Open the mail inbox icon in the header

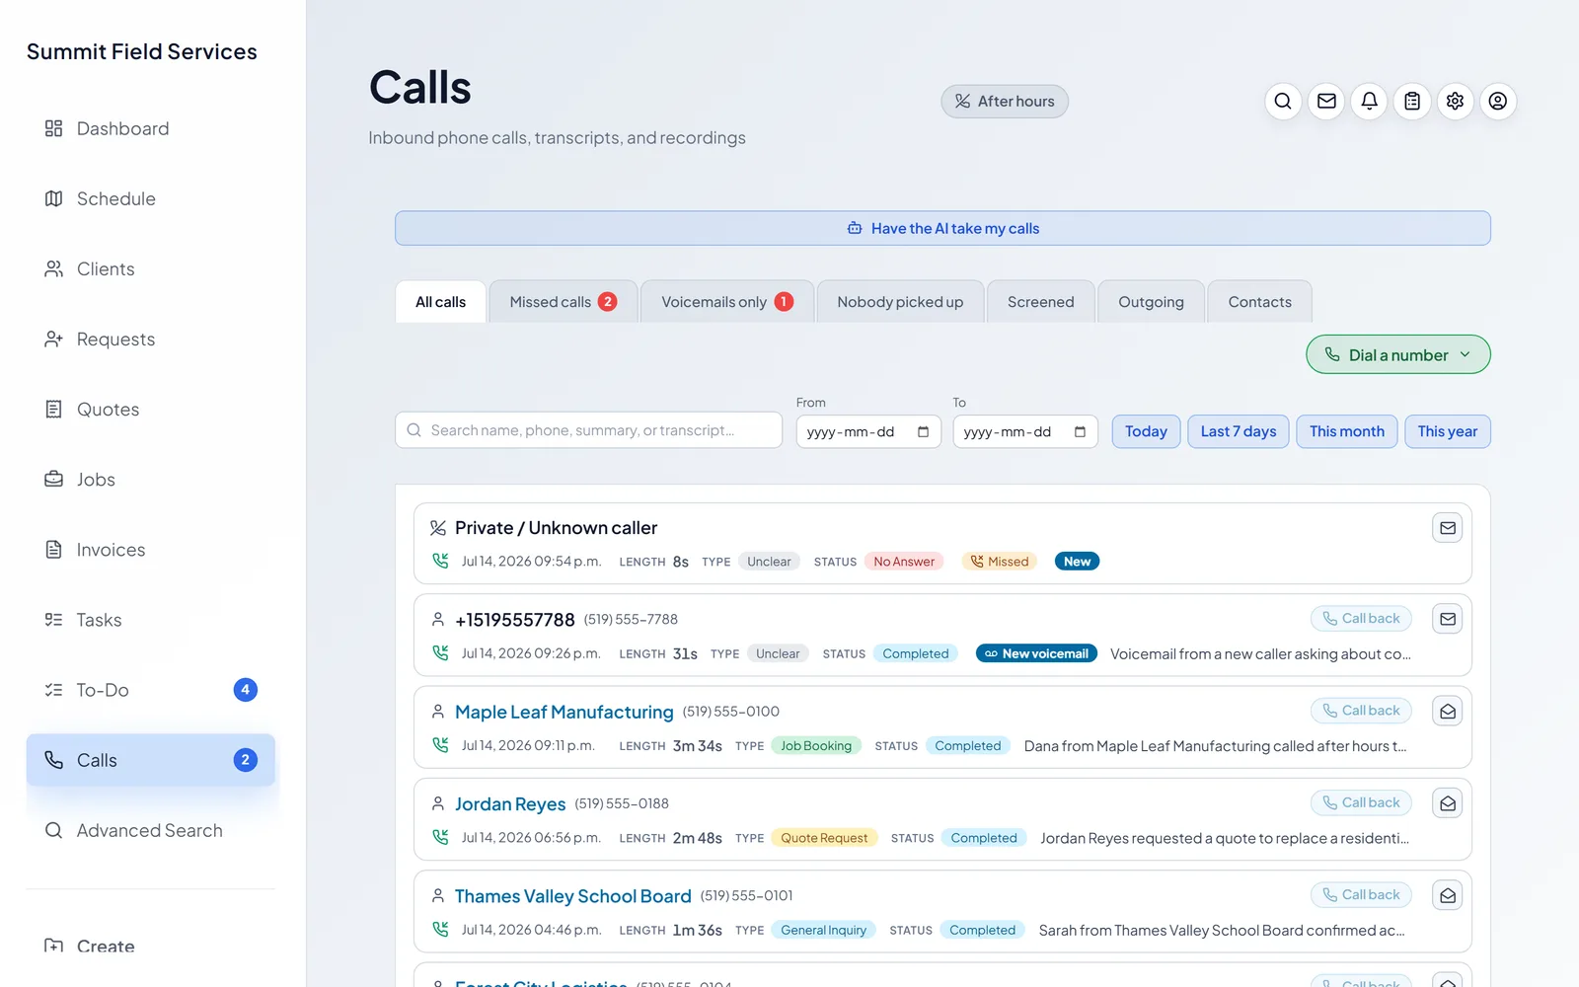click(1326, 101)
